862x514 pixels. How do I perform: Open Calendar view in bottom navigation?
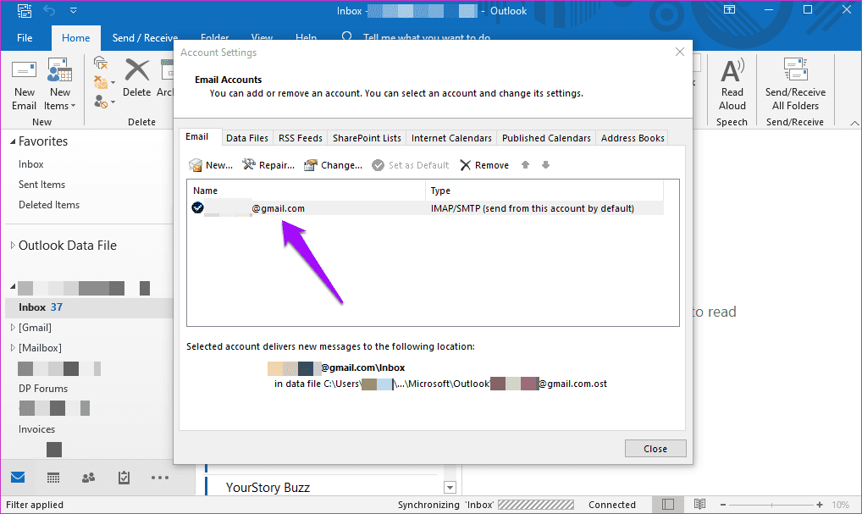pos(53,478)
